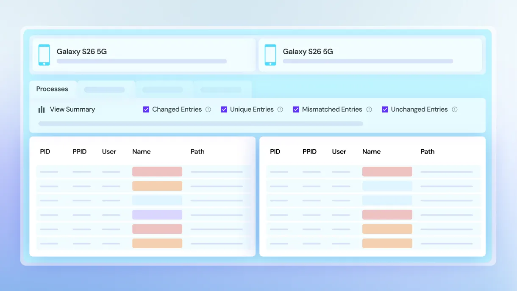Switch to the Processes tab

click(53, 89)
